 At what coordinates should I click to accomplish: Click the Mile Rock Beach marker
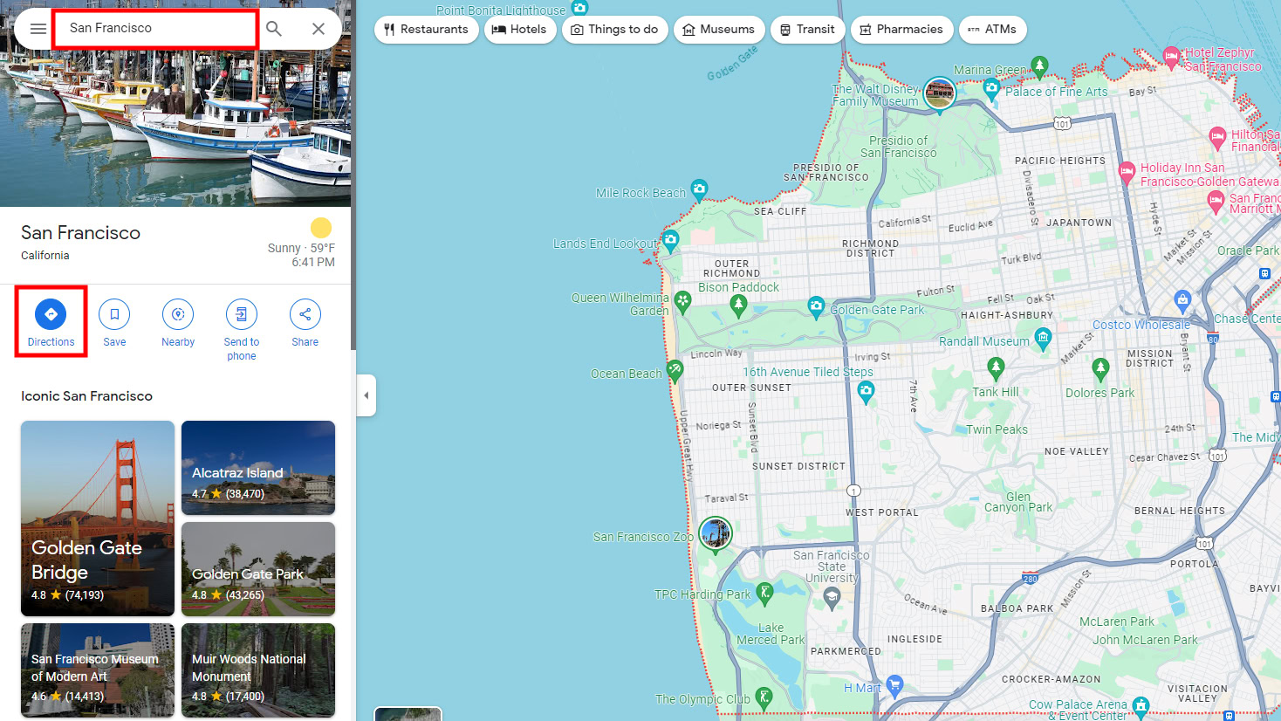699,189
